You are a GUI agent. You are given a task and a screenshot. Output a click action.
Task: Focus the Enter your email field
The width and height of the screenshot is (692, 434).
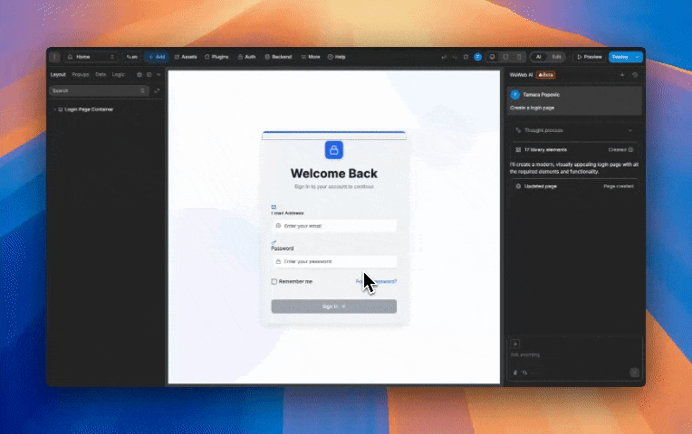(x=334, y=226)
